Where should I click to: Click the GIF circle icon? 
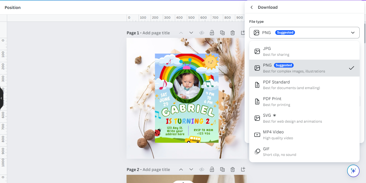[x=257, y=152]
